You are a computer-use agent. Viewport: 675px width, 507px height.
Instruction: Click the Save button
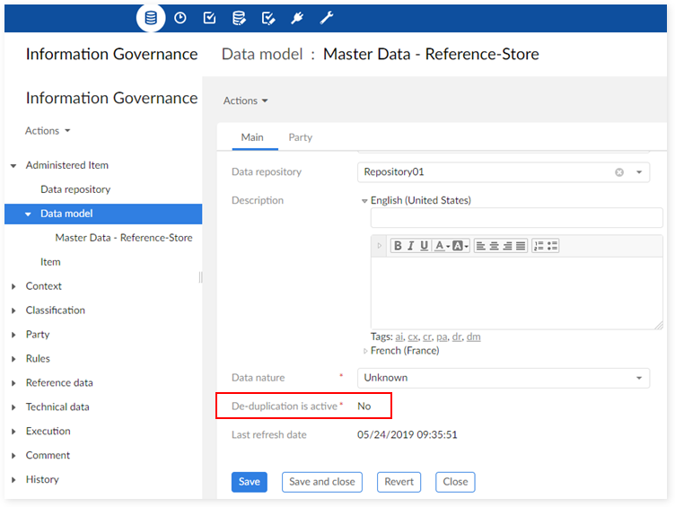pos(250,482)
